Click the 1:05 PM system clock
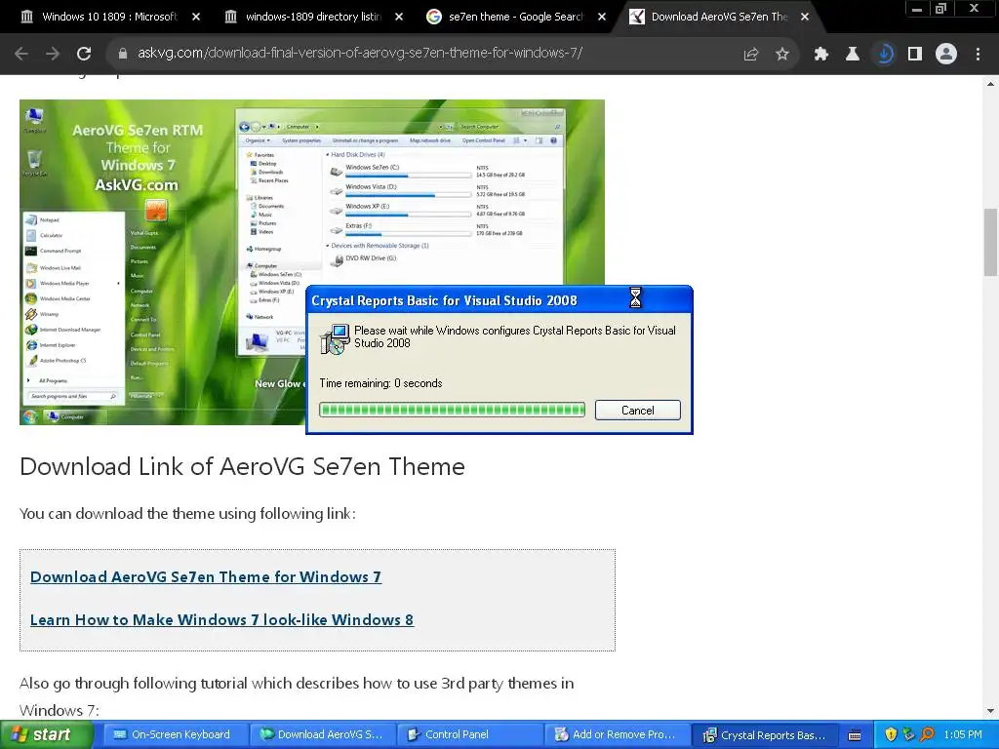999x749 pixels. pyautogui.click(x=963, y=735)
